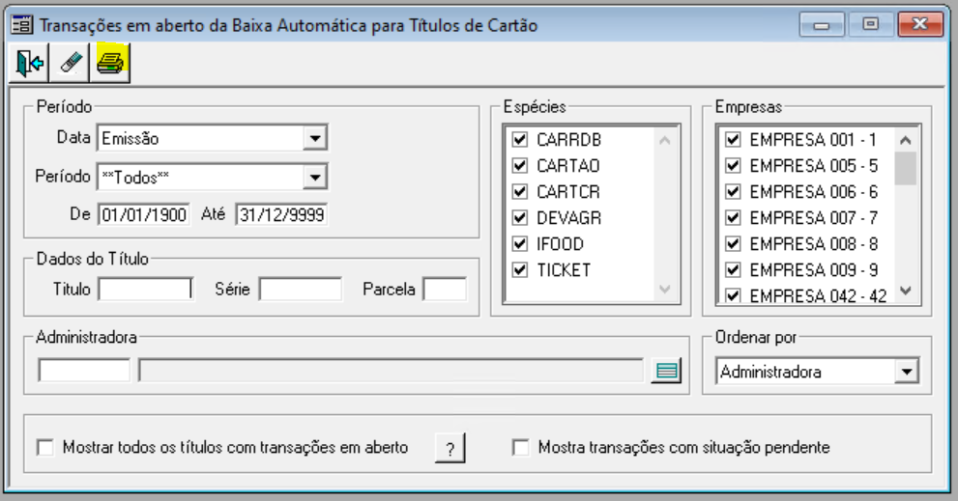Click the printer icon in toolbar
This screenshot has width=958, height=501.
(110, 63)
